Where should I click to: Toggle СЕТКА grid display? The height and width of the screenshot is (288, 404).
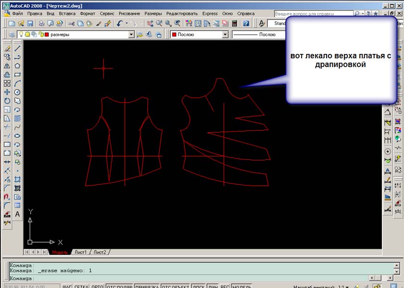81,287
